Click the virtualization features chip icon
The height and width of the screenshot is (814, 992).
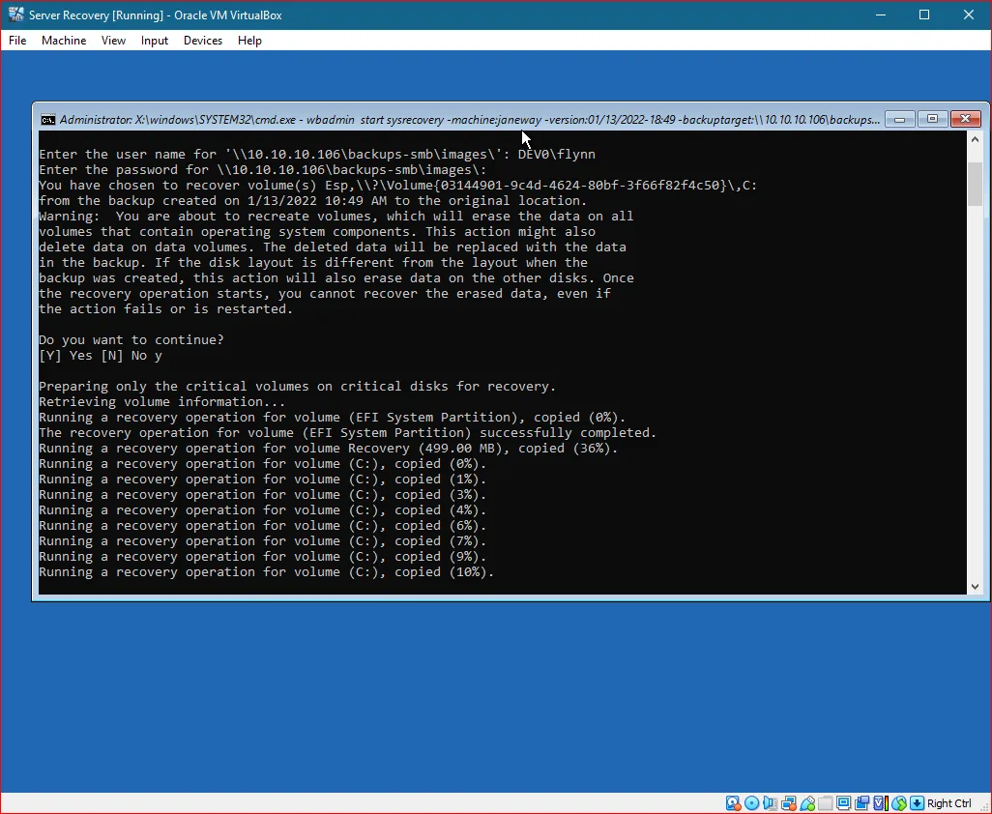click(880, 802)
